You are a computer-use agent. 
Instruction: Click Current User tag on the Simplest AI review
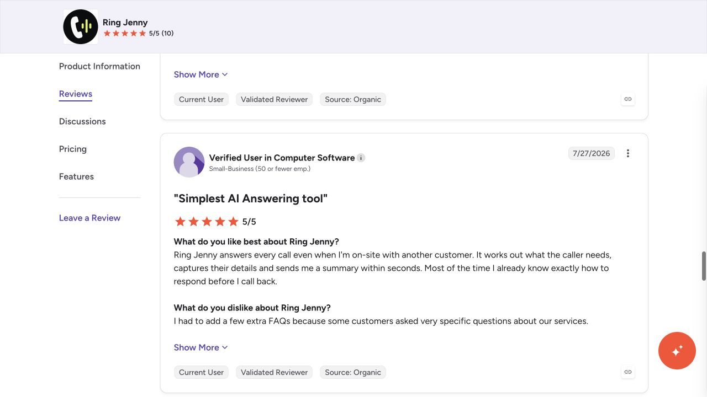coord(201,372)
